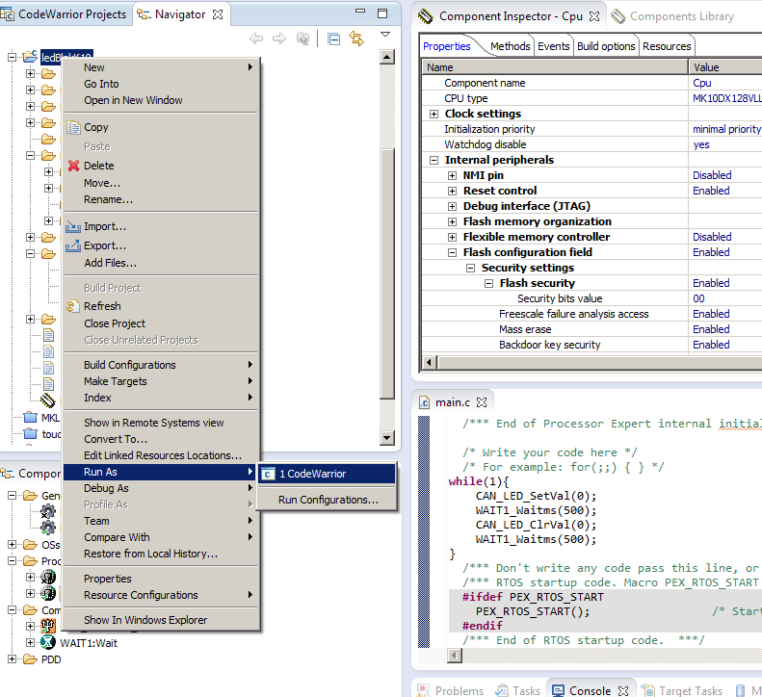Viewport: 762px width, 697px height.
Task: Expand Clock settings row
Action: click(x=434, y=115)
